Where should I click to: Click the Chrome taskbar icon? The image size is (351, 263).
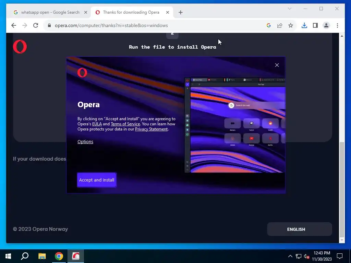[x=59, y=256]
